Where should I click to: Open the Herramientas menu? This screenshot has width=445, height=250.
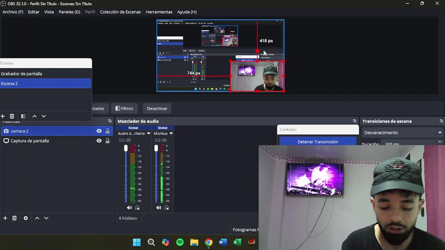159,12
